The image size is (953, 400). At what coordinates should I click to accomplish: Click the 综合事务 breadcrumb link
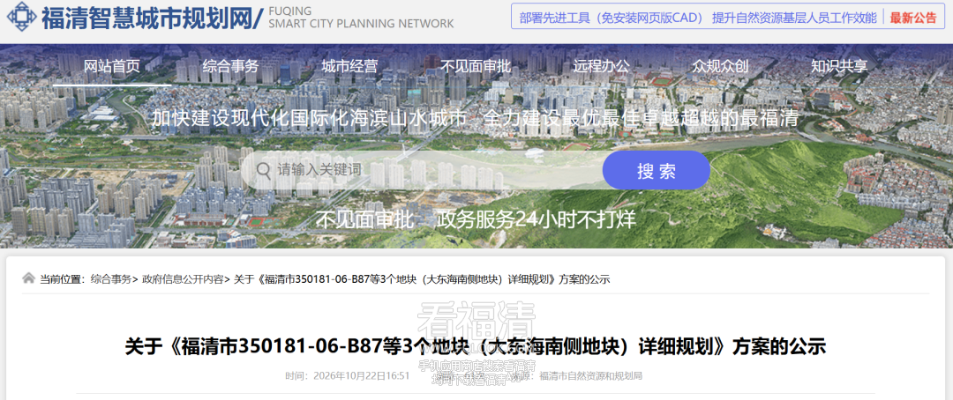click(x=110, y=279)
